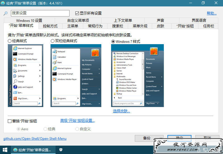
Task: Click 选择皮肤... link
Action: [121, 111]
